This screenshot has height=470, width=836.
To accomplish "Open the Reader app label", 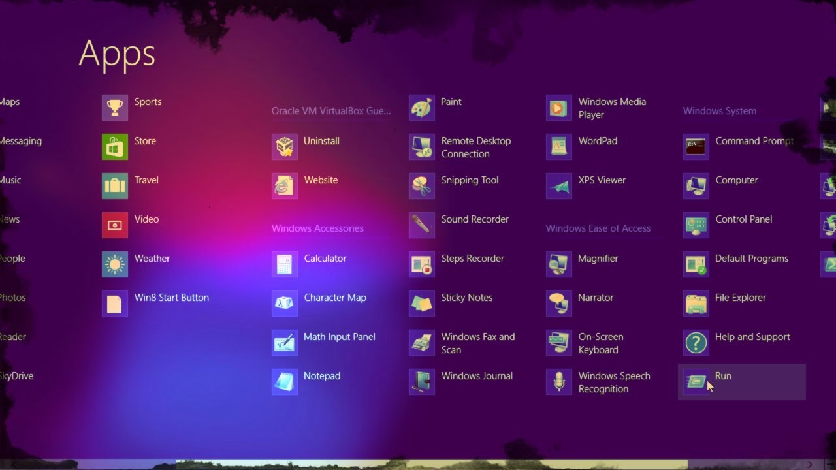I will tap(13, 337).
